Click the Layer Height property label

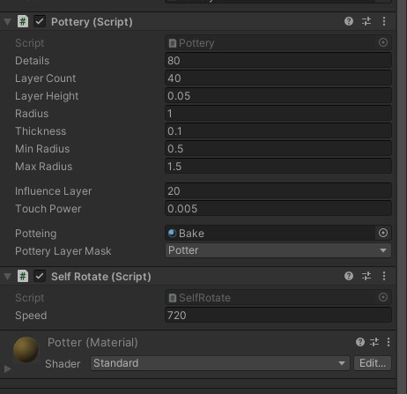click(x=47, y=96)
